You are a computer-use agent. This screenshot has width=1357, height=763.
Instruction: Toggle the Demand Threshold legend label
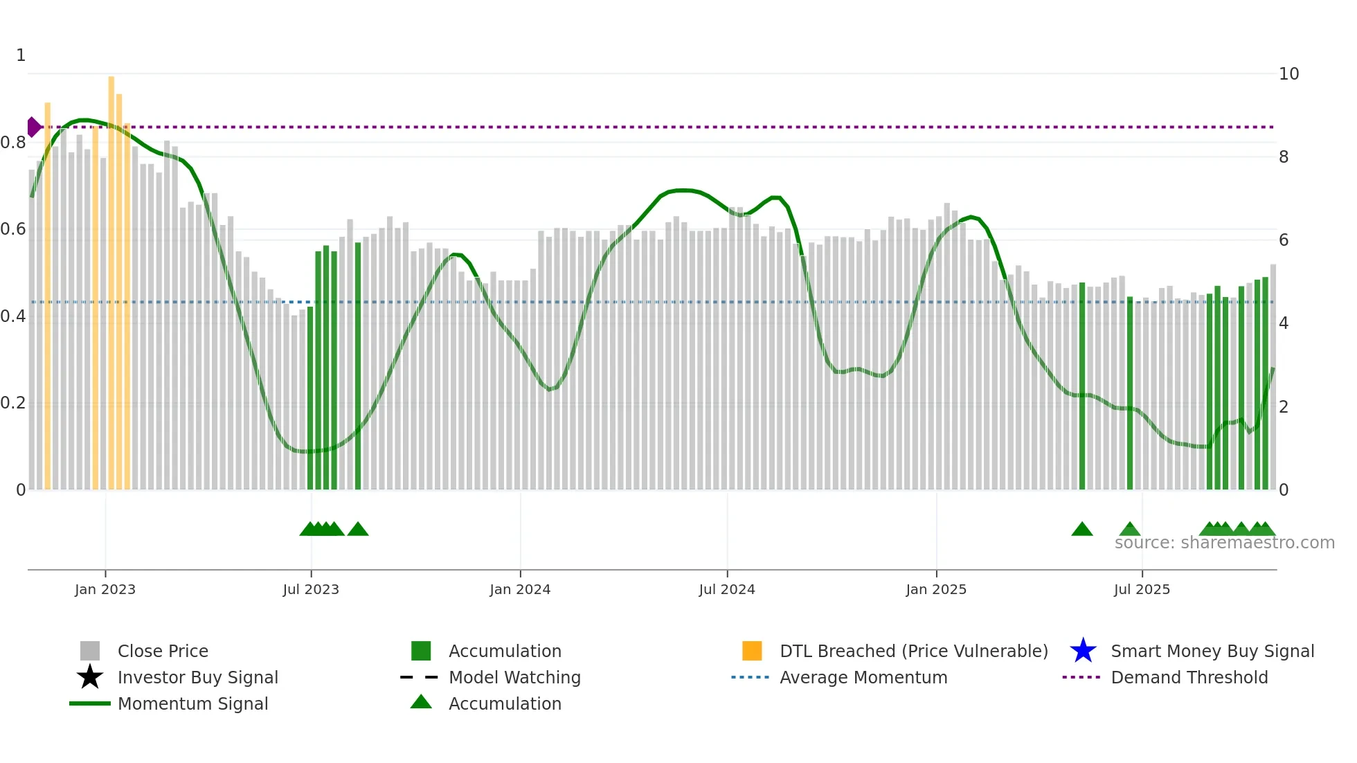click(x=1189, y=677)
